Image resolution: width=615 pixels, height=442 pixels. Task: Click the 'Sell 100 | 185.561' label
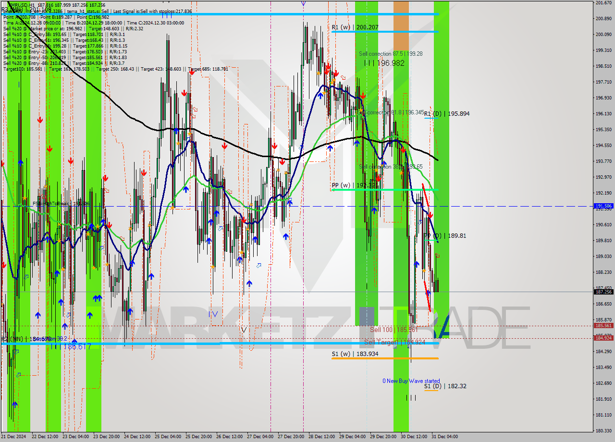[x=394, y=330]
